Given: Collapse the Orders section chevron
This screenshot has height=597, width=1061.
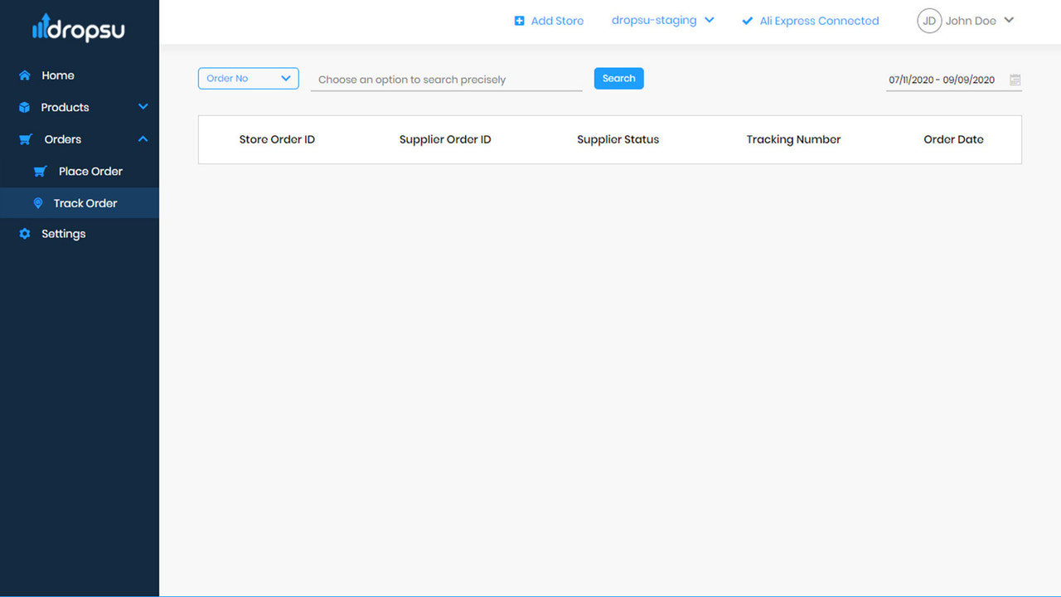Looking at the screenshot, I should point(143,138).
